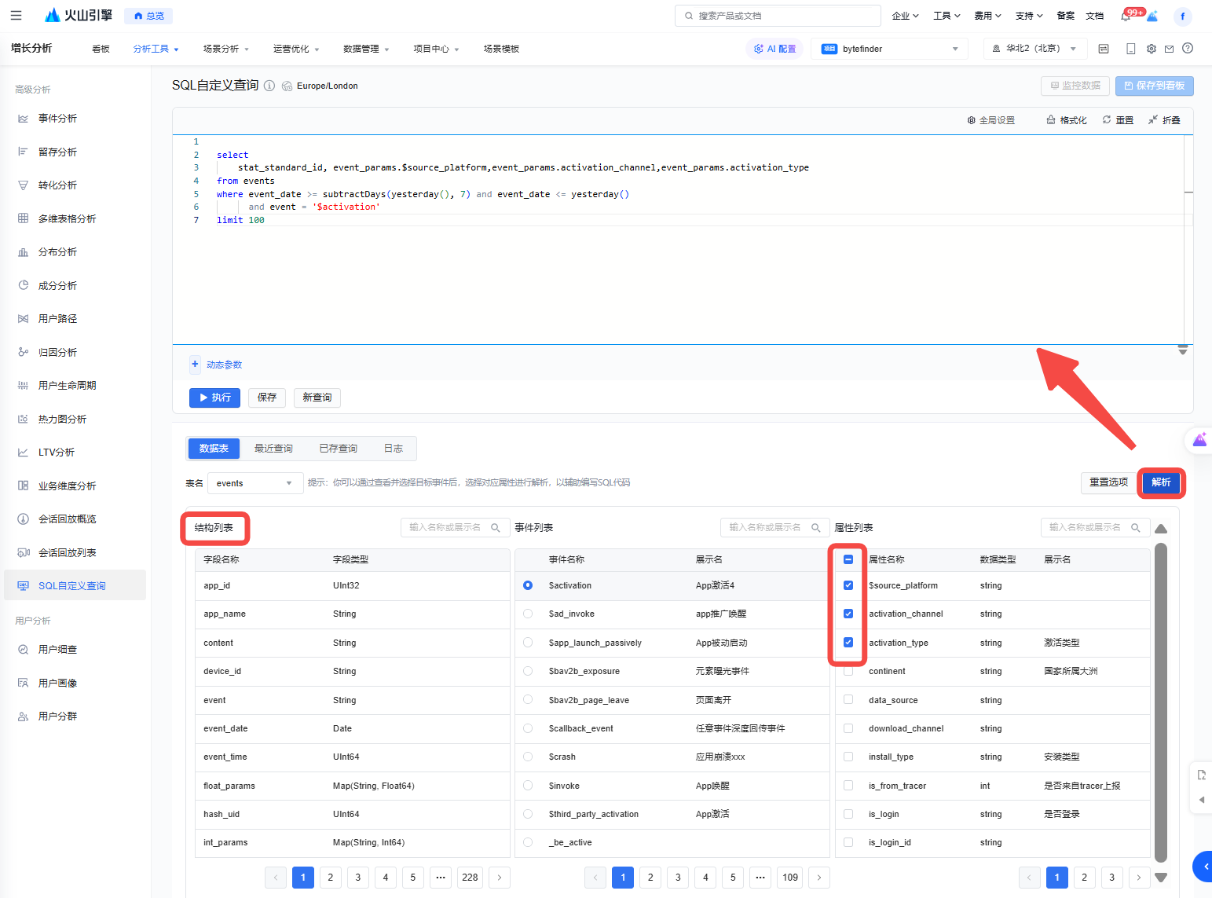Open 归因分析 in the sidebar
This screenshot has width=1212, height=898.
[x=57, y=352]
